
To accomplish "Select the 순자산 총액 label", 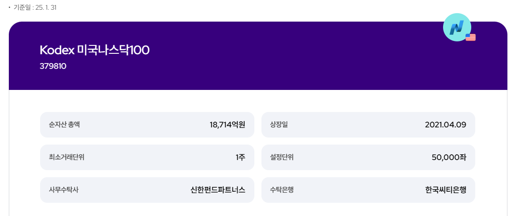I will pos(64,125).
